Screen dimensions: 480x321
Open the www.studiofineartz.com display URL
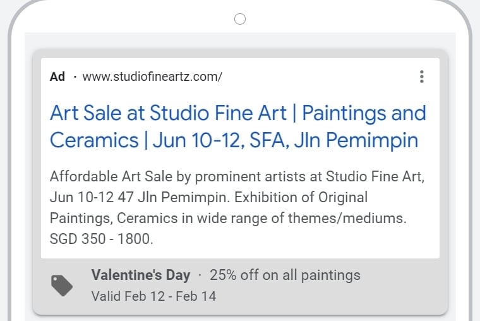(152, 77)
